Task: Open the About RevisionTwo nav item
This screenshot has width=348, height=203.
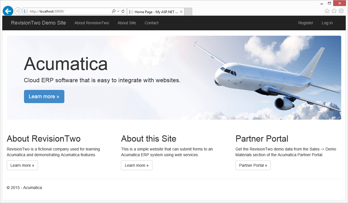Action: [92, 23]
